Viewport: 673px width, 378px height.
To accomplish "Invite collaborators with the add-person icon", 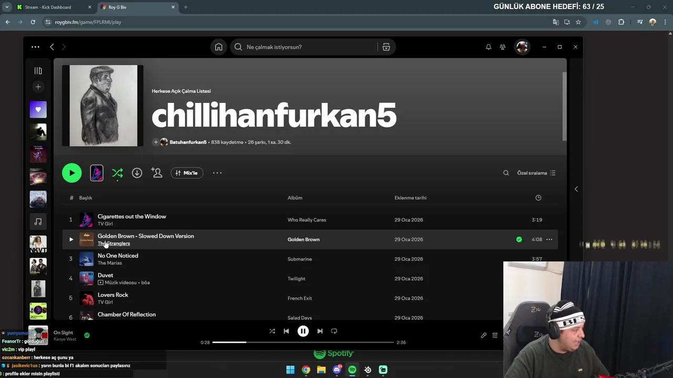I will 157,173.
